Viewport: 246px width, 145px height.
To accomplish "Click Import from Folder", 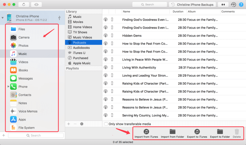I will (x=173, y=134).
